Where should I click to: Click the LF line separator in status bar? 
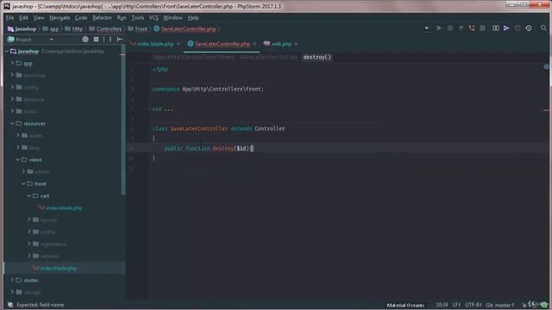tap(456, 305)
